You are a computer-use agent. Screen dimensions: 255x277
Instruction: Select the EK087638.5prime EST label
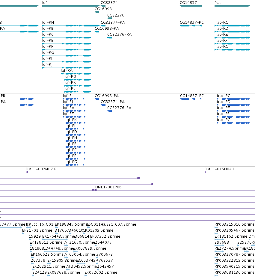(64, 272)
